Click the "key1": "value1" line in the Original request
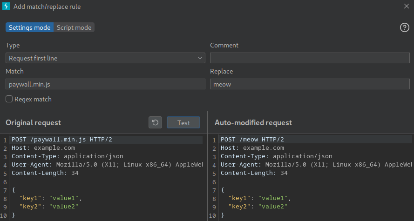 click(x=50, y=198)
